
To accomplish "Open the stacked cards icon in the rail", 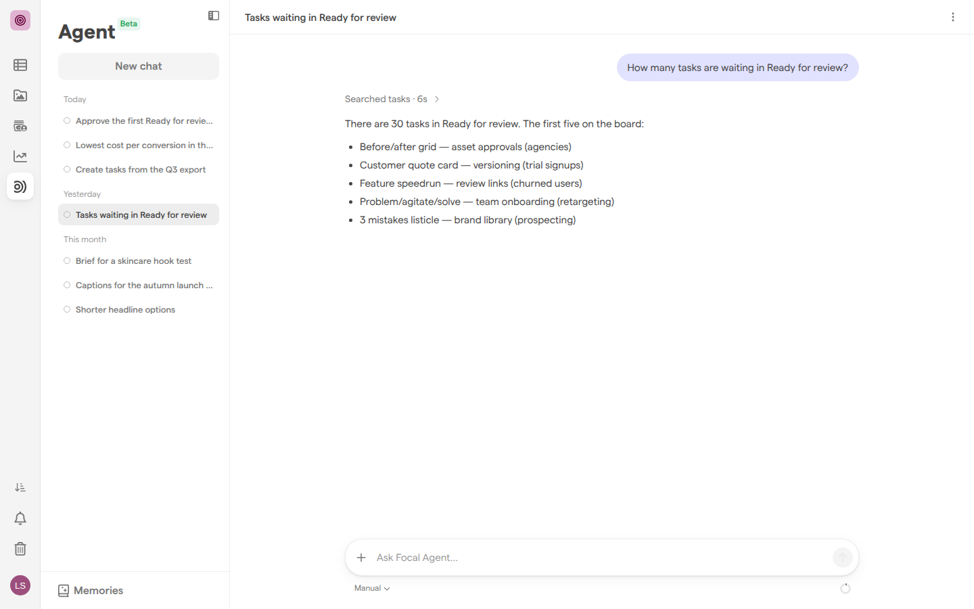I will point(20,126).
